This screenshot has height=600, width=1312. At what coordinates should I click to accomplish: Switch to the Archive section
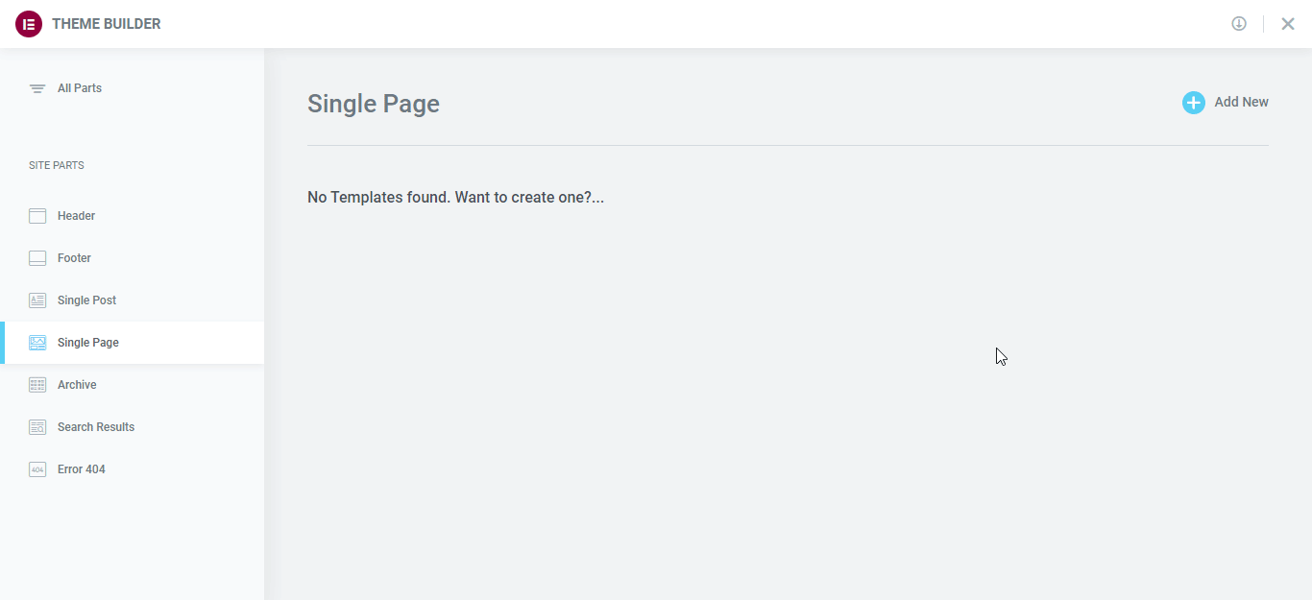pos(77,384)
